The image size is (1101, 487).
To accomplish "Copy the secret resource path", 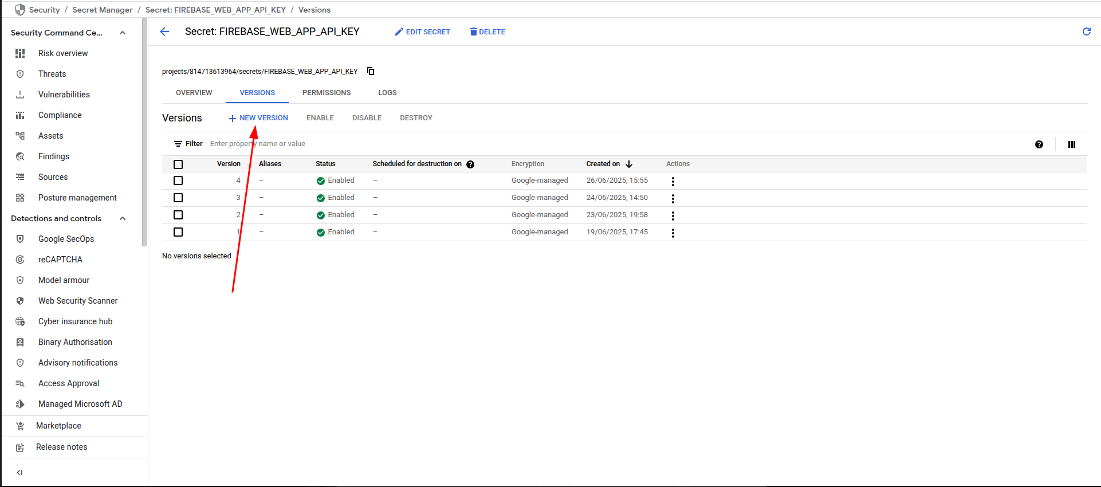I will 371,71.
